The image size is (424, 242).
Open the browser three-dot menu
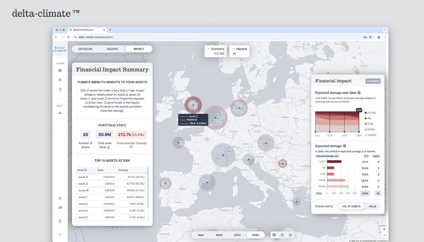[x=385, y=37]
